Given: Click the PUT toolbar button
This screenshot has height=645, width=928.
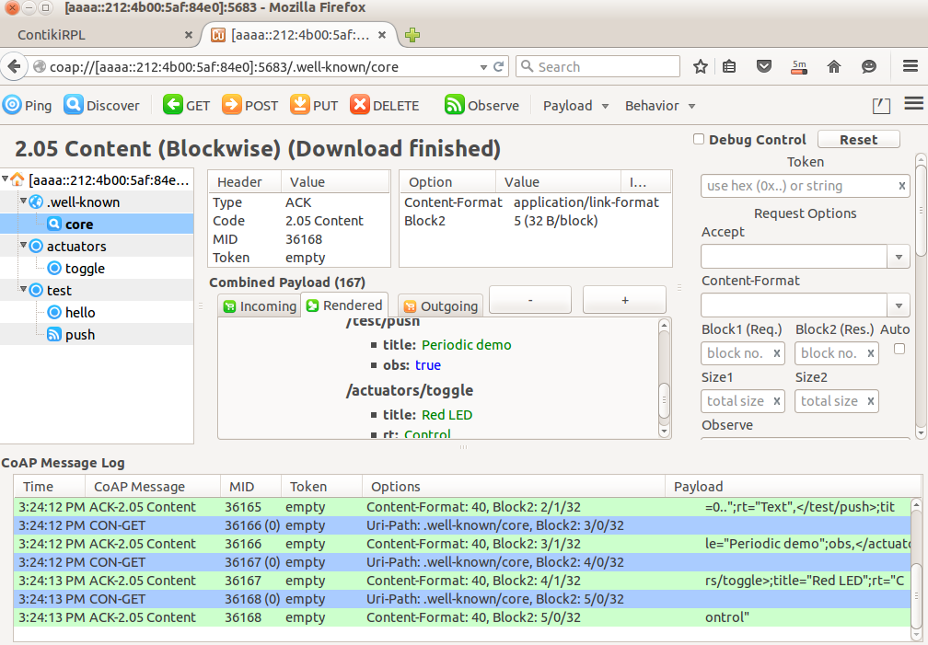Looking at the screenshot, I should [x=314, y=105].
